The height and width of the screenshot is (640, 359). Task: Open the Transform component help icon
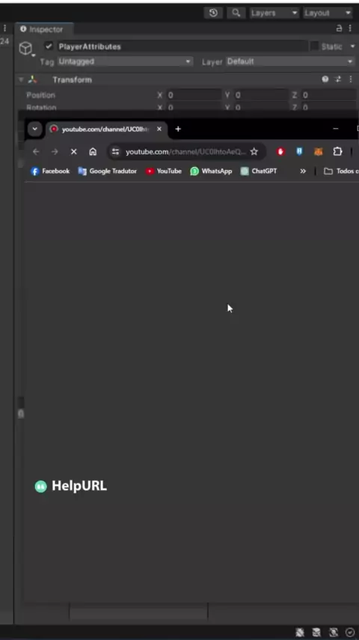click(x=325, y=79)
